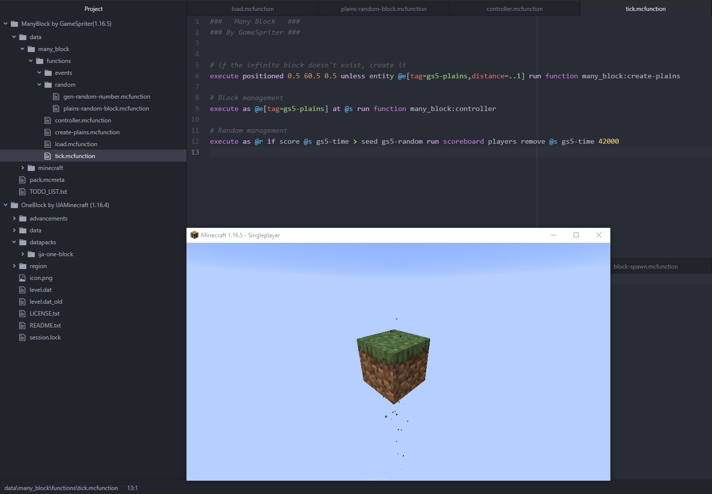This screenshot has height=494, width=712.
Task: Open pack.mcmeta in the project tree
Action: pos(47,180)
